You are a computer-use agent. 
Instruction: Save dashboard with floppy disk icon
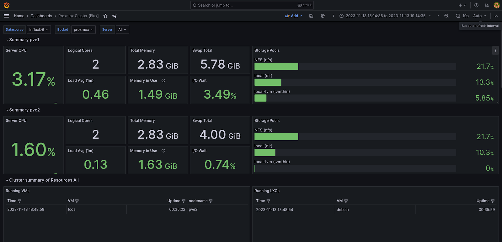311,16
